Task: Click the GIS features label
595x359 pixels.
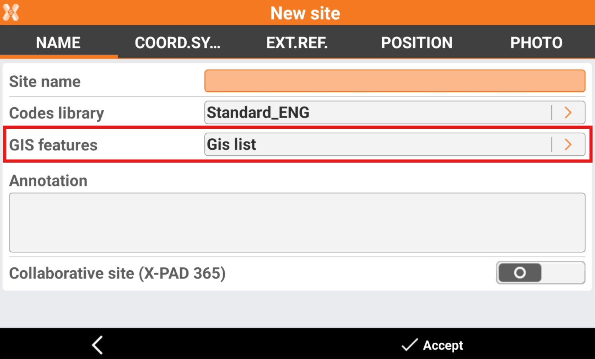Action: click(x=53, y=145)
